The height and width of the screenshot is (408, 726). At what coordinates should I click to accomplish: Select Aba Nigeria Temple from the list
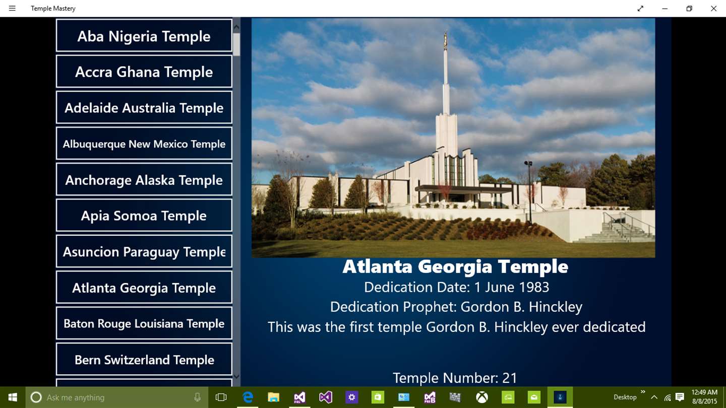click(144, 36)
